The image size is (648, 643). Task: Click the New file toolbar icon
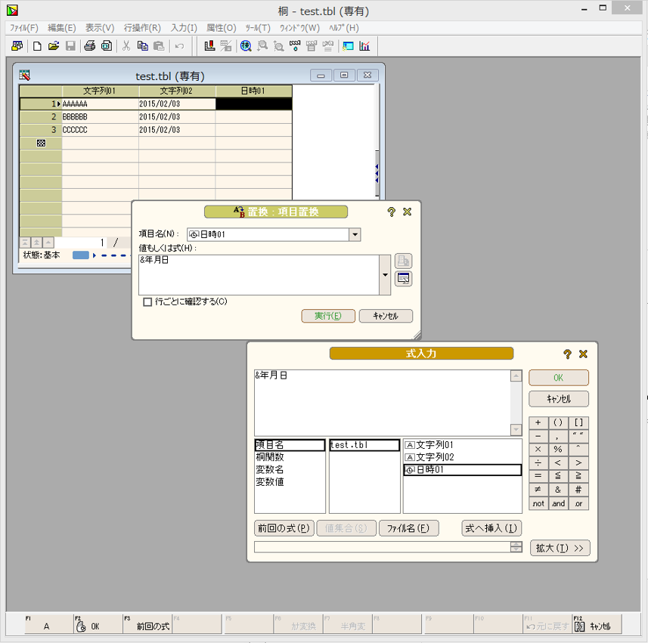[36, 46]
